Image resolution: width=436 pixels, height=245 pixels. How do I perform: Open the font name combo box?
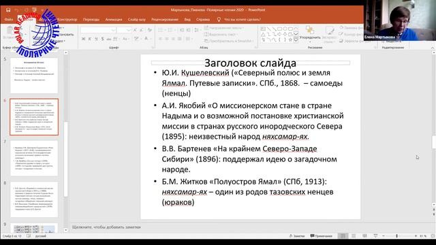click(98, 30)
